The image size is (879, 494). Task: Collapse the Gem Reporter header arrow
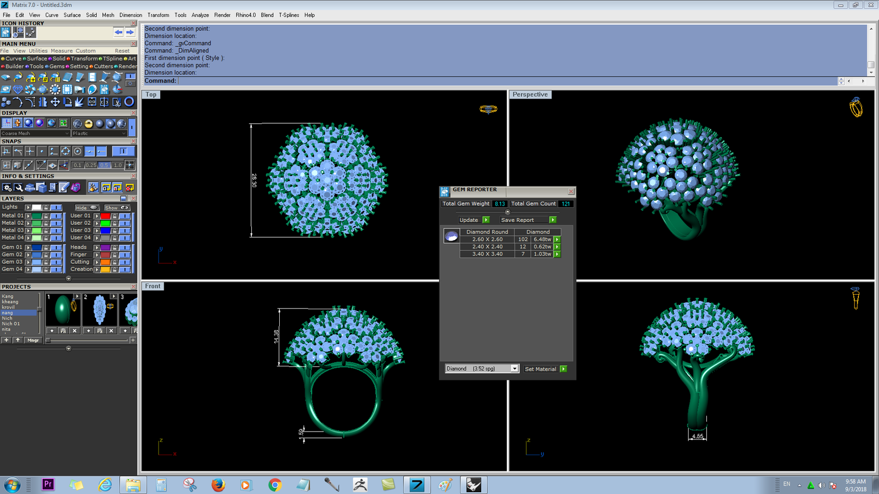[x=508, y=212]
